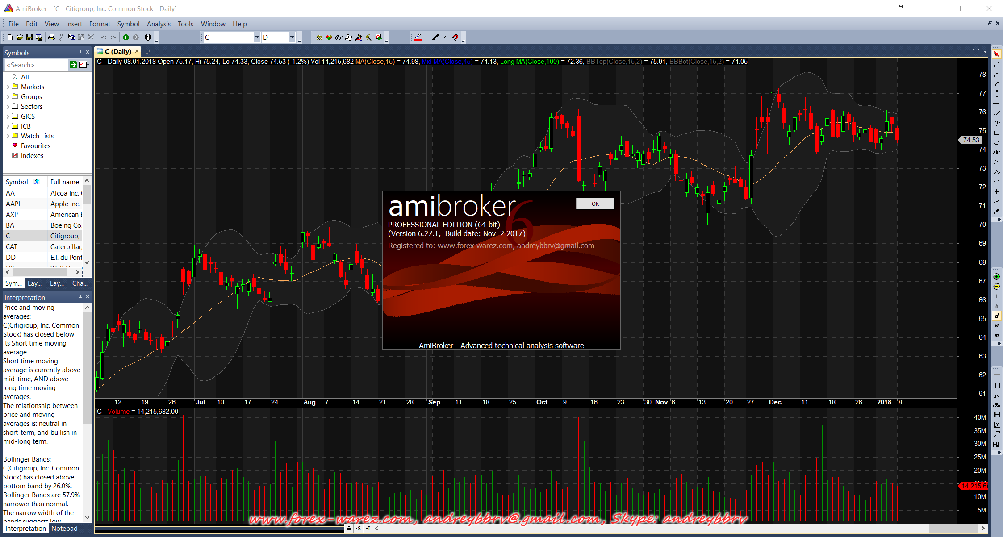
Task: Open the symbol C dropdown
Action: [x=257, y=37]
